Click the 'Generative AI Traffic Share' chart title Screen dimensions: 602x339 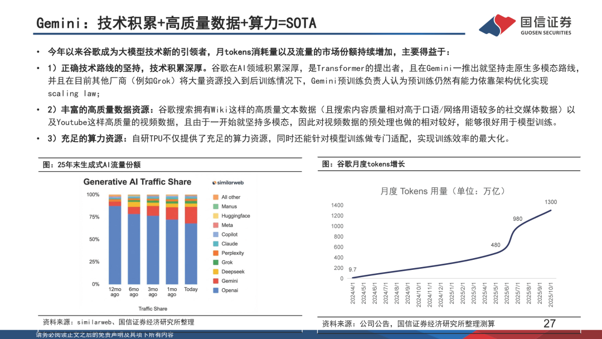coord(137,182)
